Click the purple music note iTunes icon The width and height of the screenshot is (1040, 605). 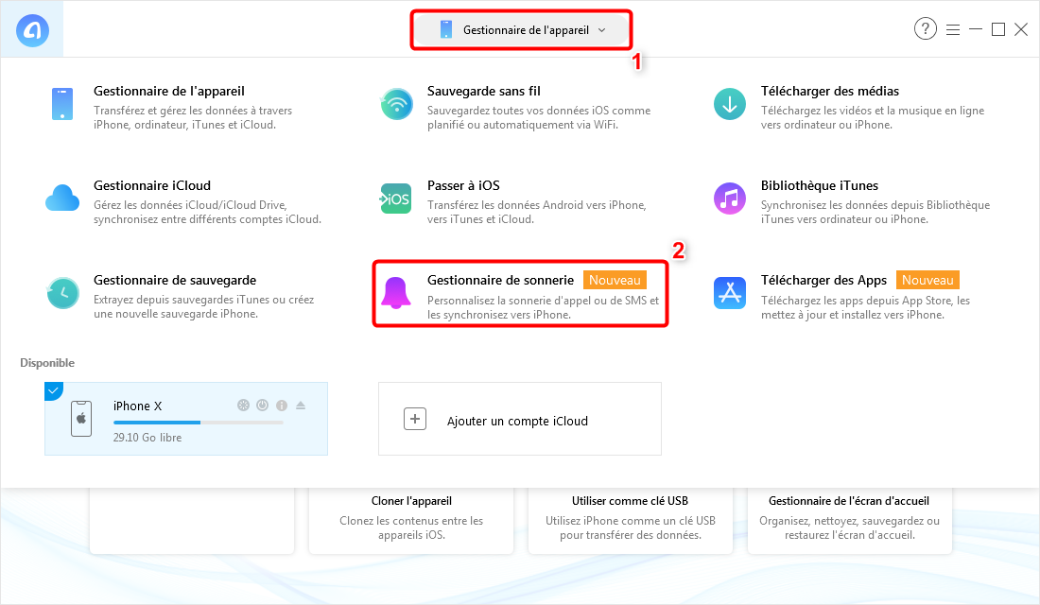coord(730,199)
